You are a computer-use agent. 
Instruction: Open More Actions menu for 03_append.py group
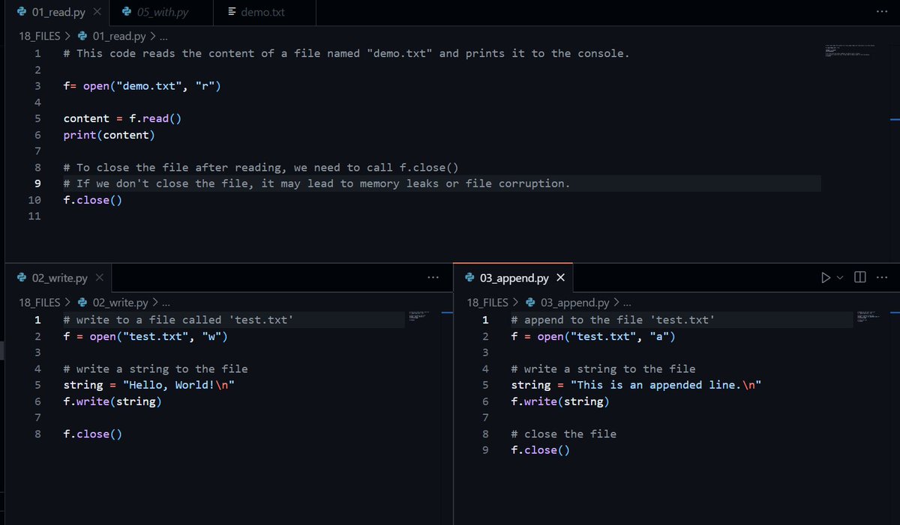[881, 278]
